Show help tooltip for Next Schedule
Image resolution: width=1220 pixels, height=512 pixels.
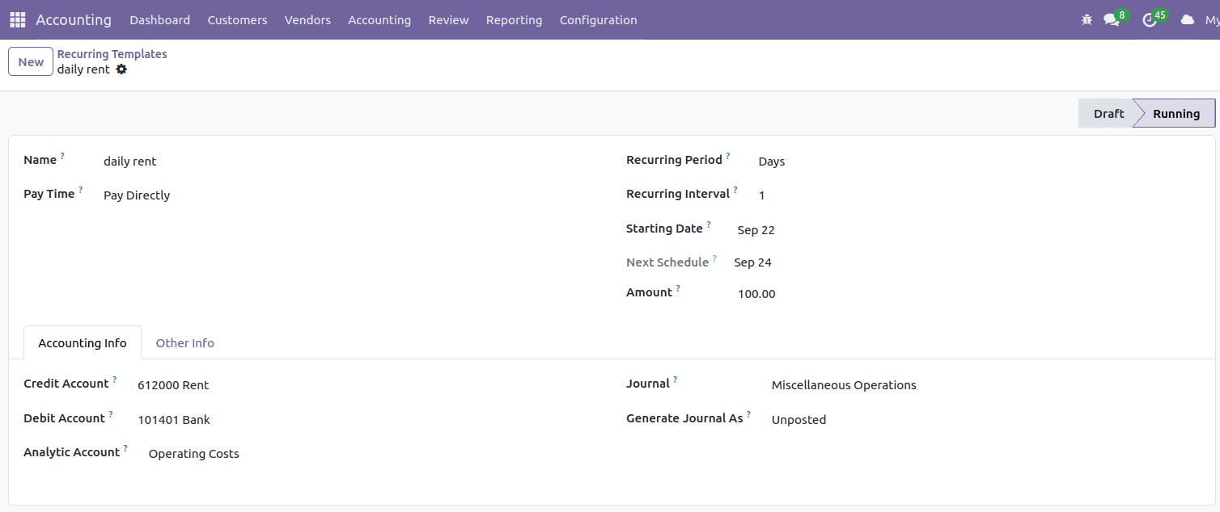714,258
